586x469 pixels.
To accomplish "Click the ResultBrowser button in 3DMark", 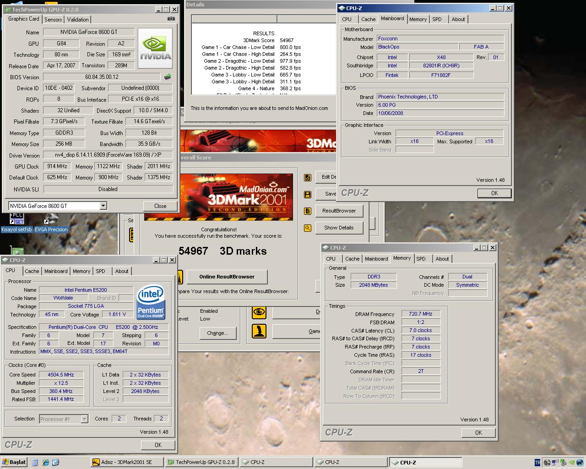I will pyautogui.click(x=339, y=211).
